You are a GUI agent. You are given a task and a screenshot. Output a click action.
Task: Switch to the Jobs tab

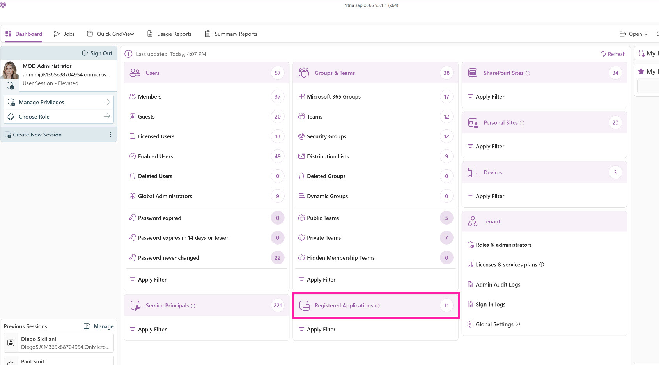(x=64, y=34)
